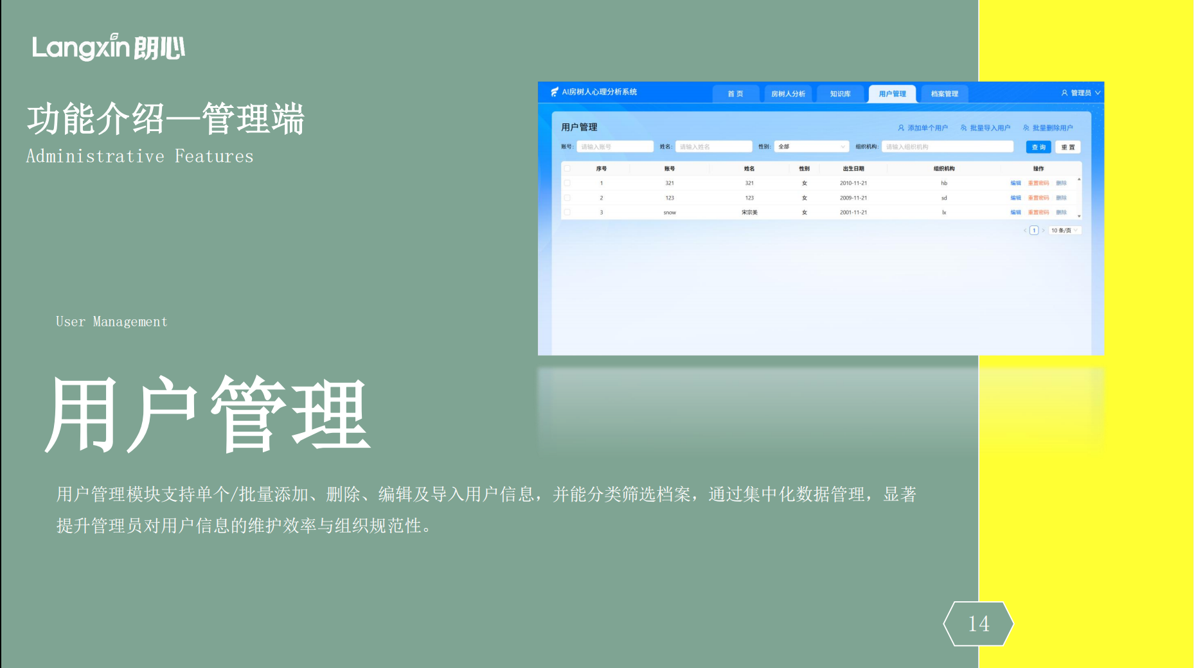Click the 管理员 user avatar icon
1194x668 pixels.
tap(1064, 93)
